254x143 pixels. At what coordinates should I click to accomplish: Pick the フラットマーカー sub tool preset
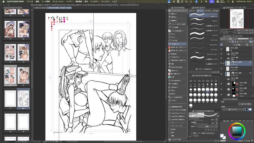(203, 53)
